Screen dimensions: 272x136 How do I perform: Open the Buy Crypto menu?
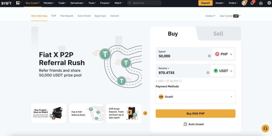(x=33, y=3)
